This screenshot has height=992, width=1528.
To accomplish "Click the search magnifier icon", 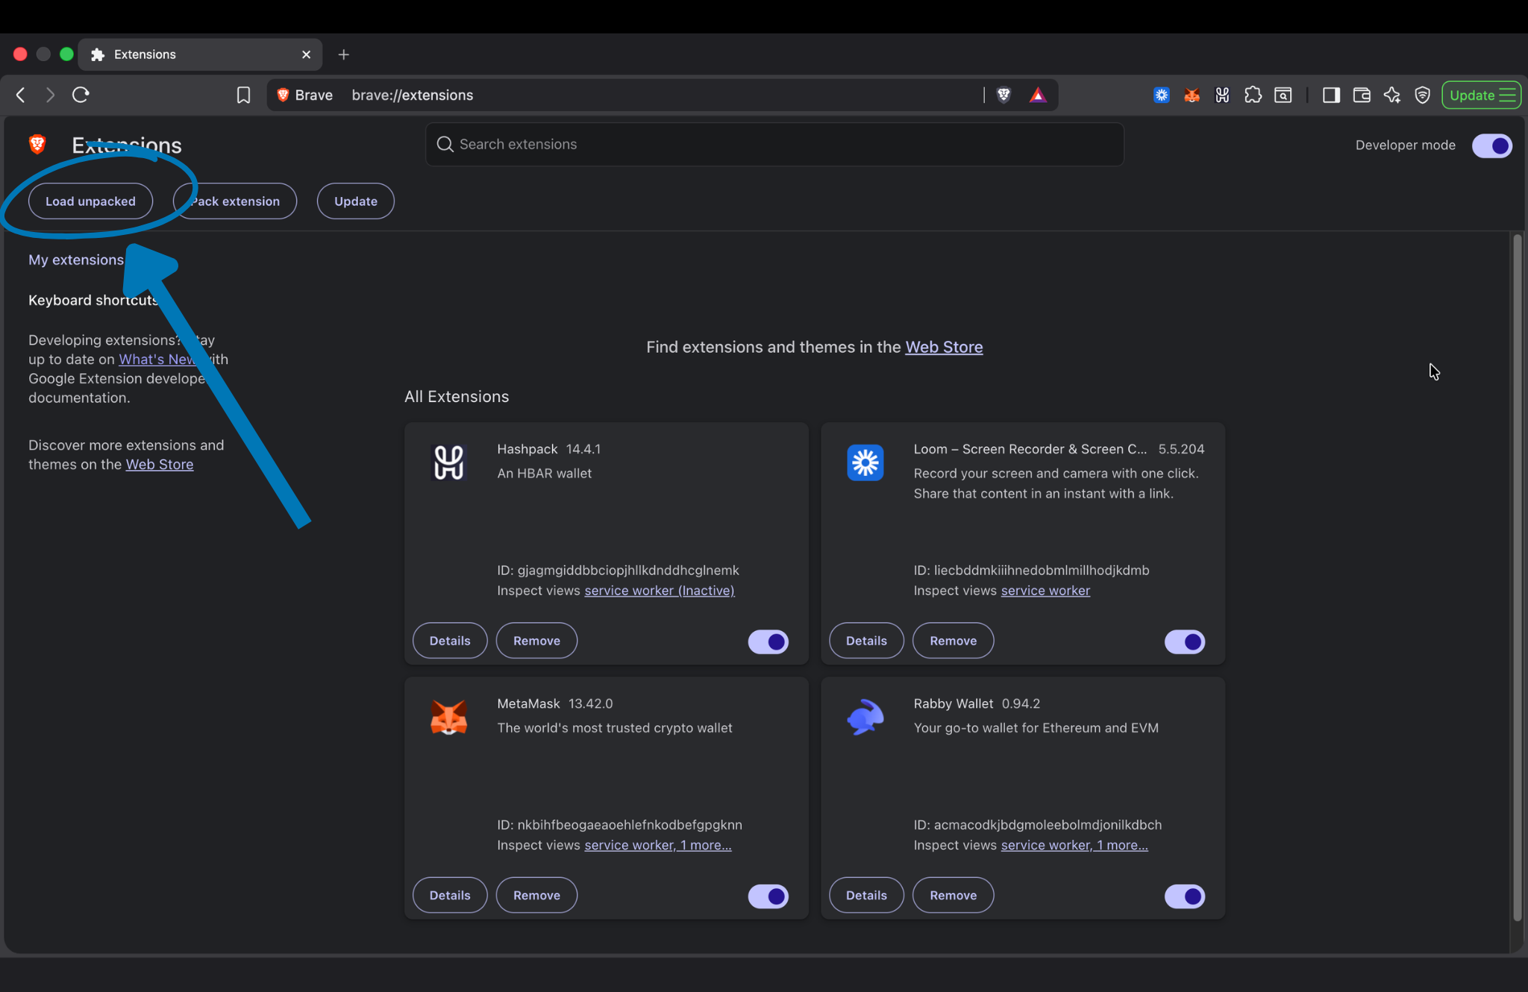I will [445, 144].
